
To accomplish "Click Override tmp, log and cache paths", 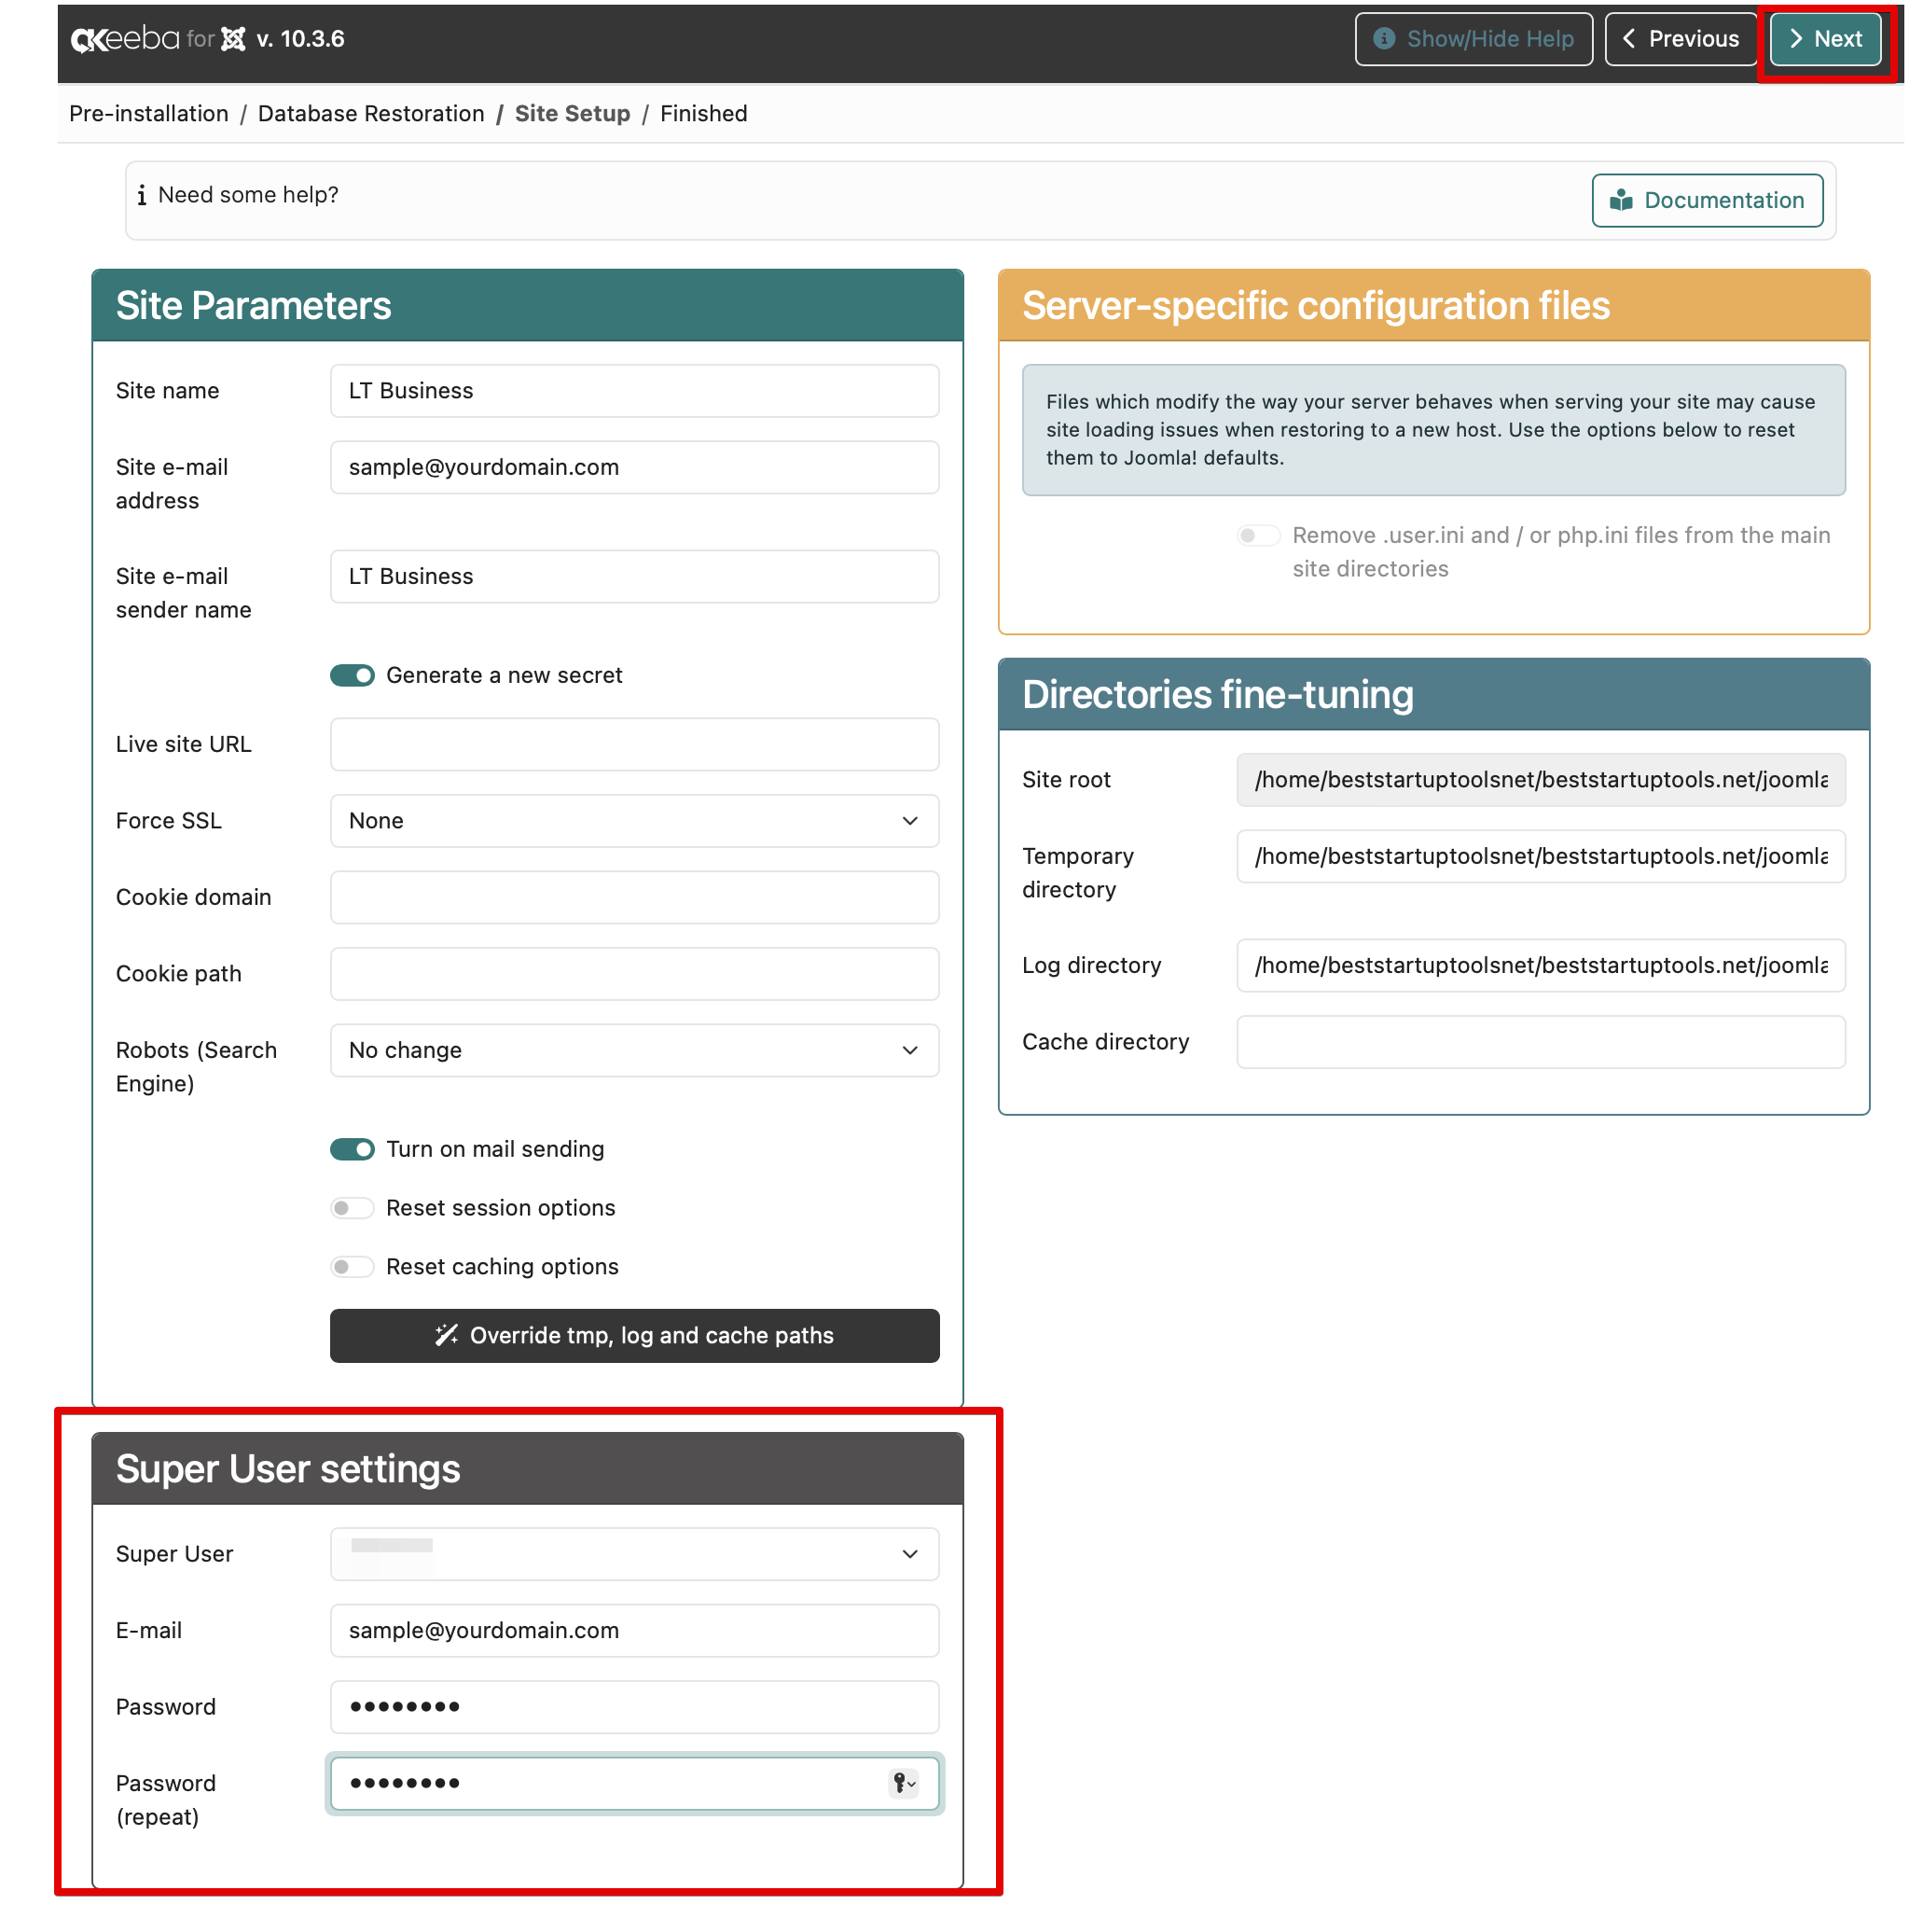I will [x=635, y=1336].
